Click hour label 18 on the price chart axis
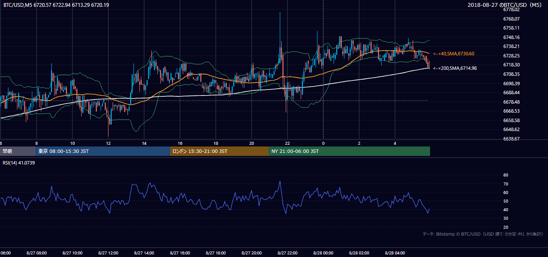 tap(216, 143)
